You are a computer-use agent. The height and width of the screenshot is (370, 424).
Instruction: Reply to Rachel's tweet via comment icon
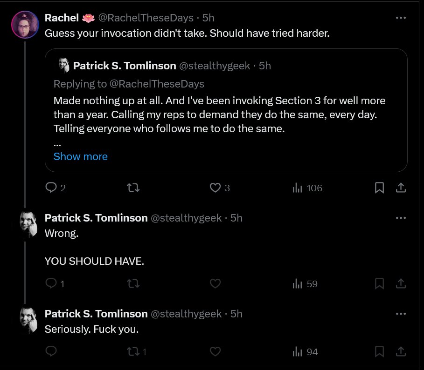51,187
